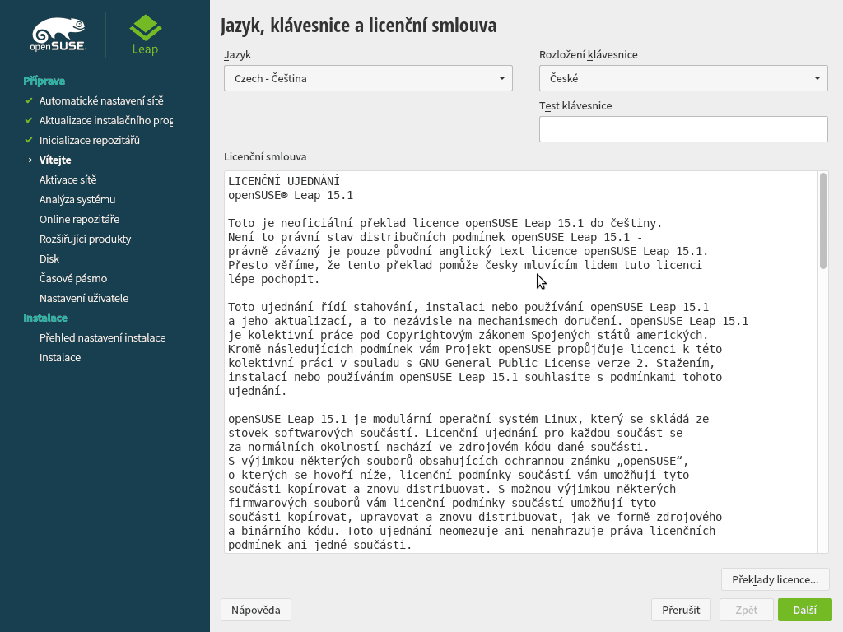Click the Přerušit button

(681, 610)
